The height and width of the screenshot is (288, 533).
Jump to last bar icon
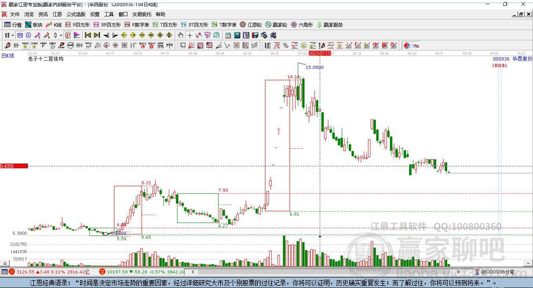coord(97,35)
